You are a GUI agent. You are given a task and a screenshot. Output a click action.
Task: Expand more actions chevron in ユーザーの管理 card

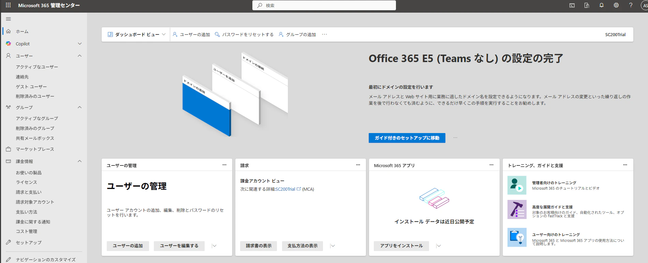point(214,246)
